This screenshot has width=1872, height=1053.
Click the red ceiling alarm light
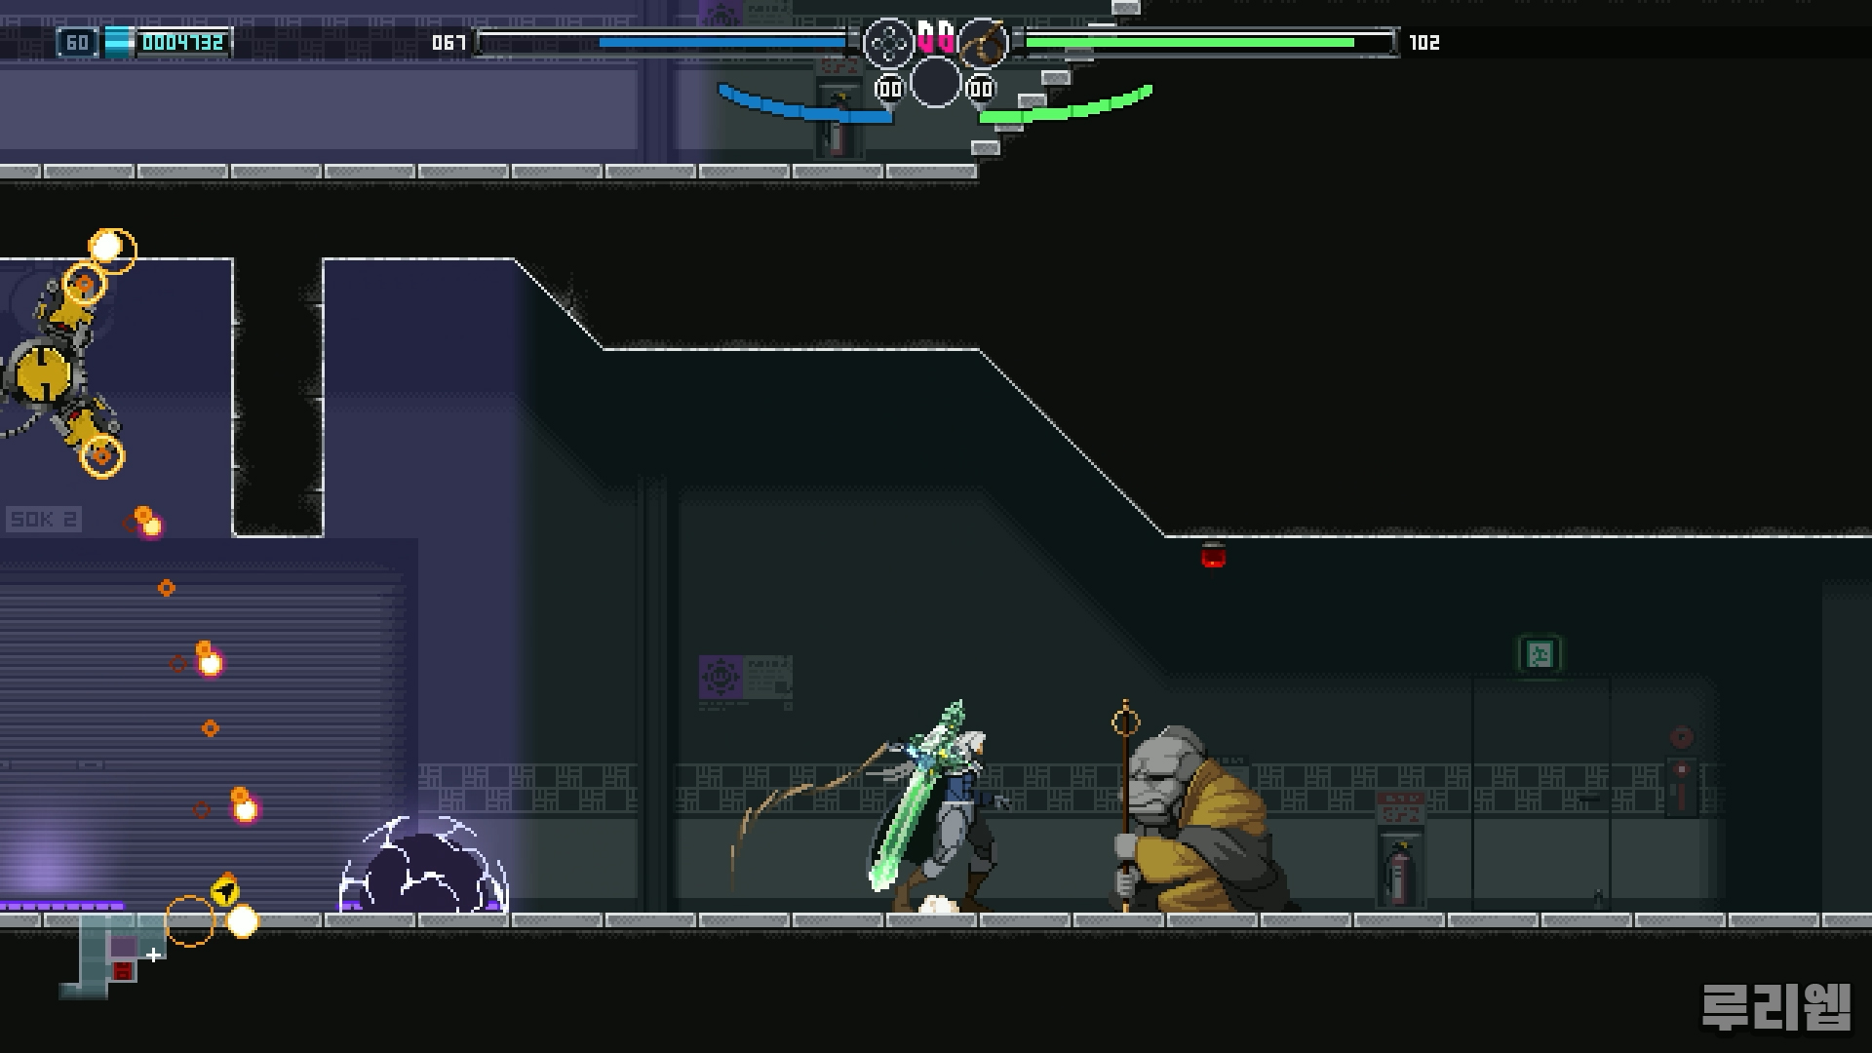[x=1213, y=556]
